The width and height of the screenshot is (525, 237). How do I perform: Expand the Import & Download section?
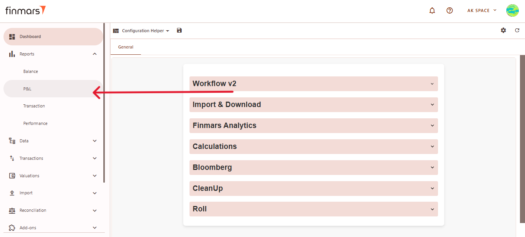coord(313,105)
